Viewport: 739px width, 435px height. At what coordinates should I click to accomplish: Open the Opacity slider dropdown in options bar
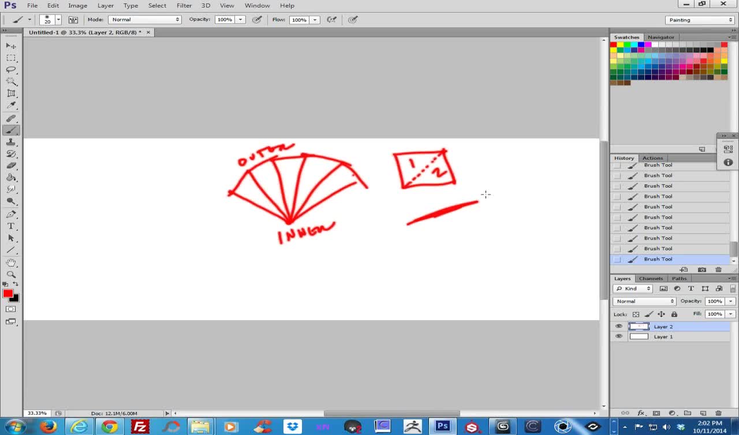(x=240, y=20)
